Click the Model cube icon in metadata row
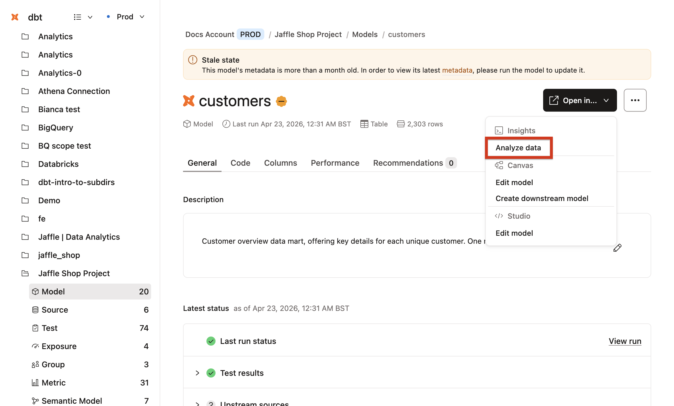This screenshot has width=674, height=406. click(187, 124)
